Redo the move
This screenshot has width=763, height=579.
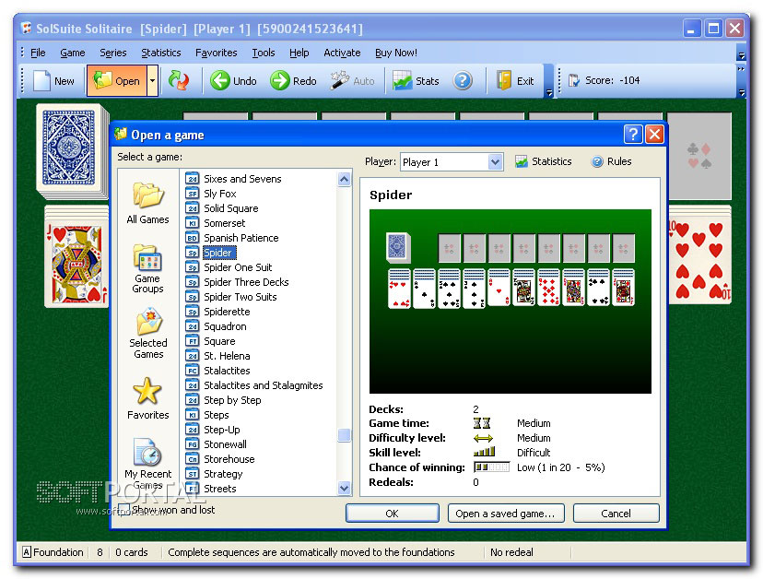coord(293,81)
